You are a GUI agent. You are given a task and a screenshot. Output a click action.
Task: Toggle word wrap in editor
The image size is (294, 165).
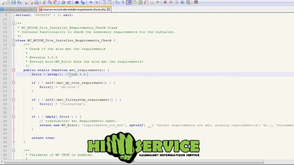pos(118,2)
